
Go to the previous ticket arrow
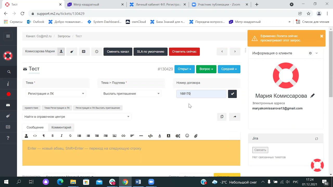point(222,51)
